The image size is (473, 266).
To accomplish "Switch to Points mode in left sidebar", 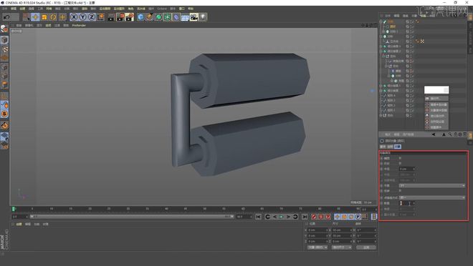I will click(4, 67).
